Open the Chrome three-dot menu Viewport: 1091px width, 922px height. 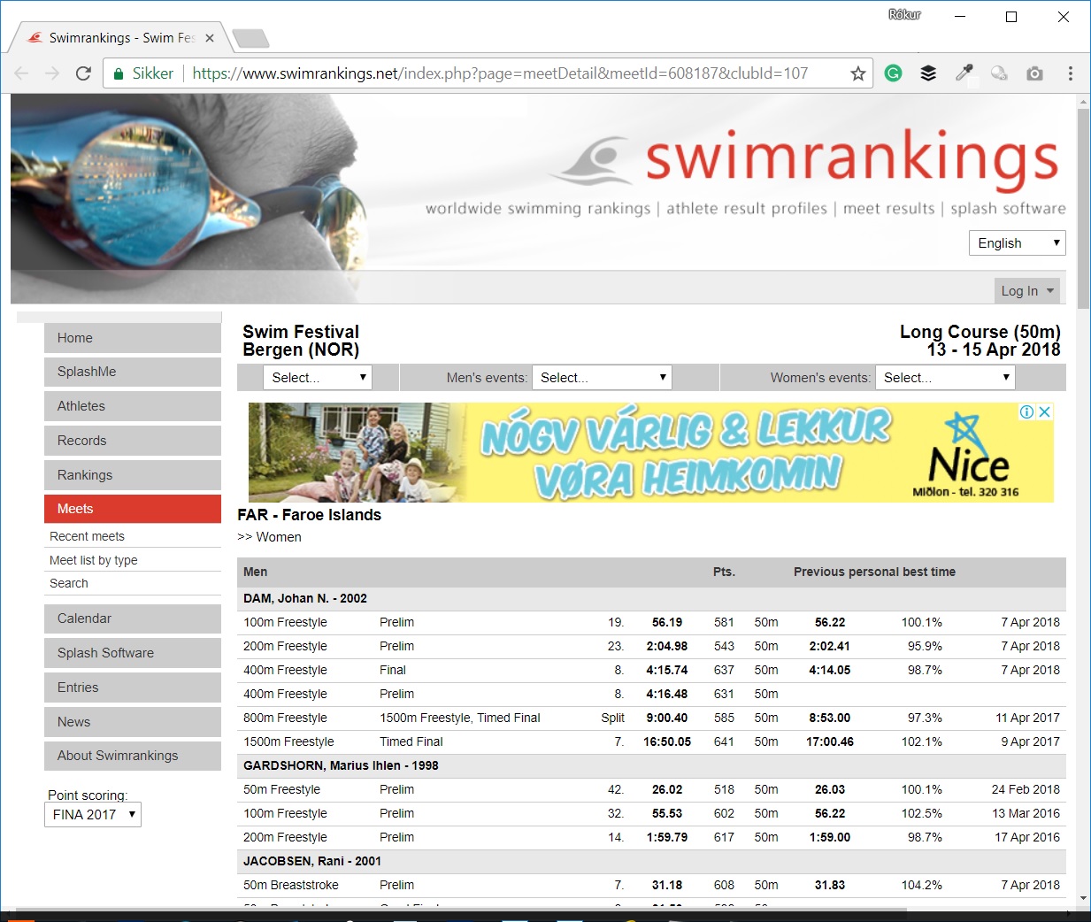1070,73
